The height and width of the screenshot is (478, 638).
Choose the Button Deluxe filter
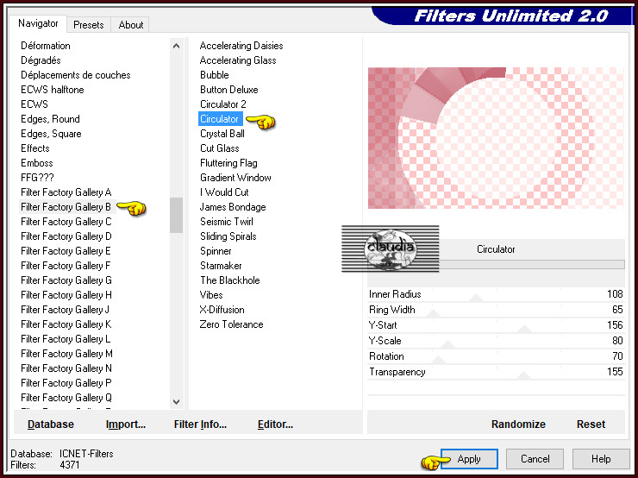[229, 90]
